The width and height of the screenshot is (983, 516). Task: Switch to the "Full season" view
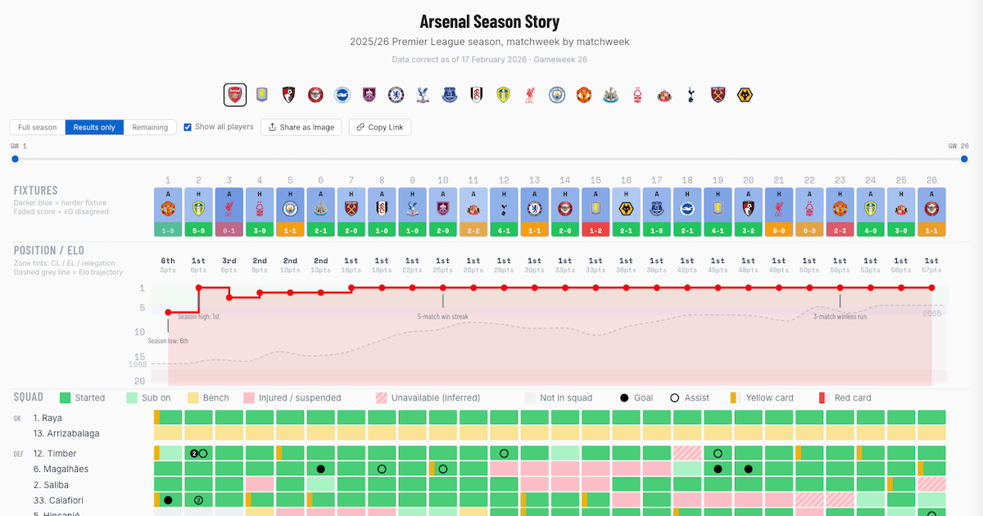(x=36, y=127)
